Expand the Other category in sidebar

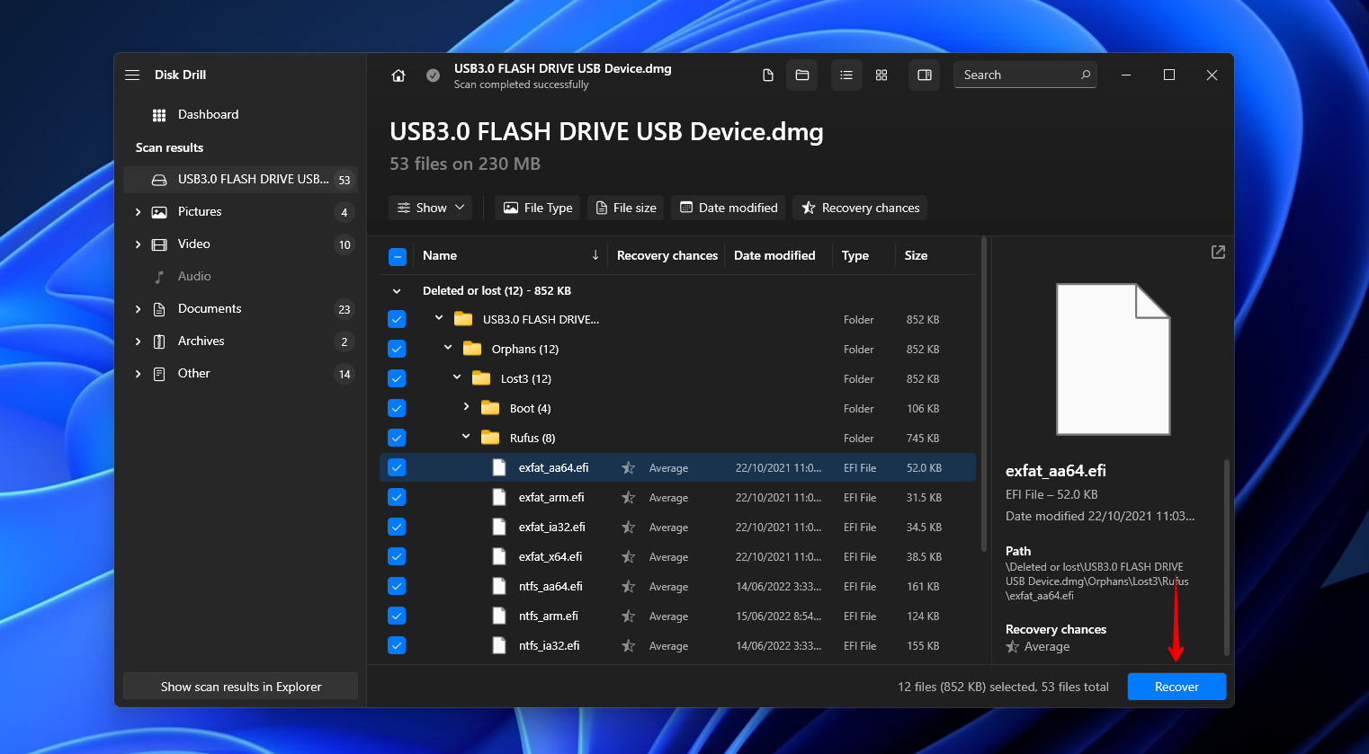pos(138,374)
